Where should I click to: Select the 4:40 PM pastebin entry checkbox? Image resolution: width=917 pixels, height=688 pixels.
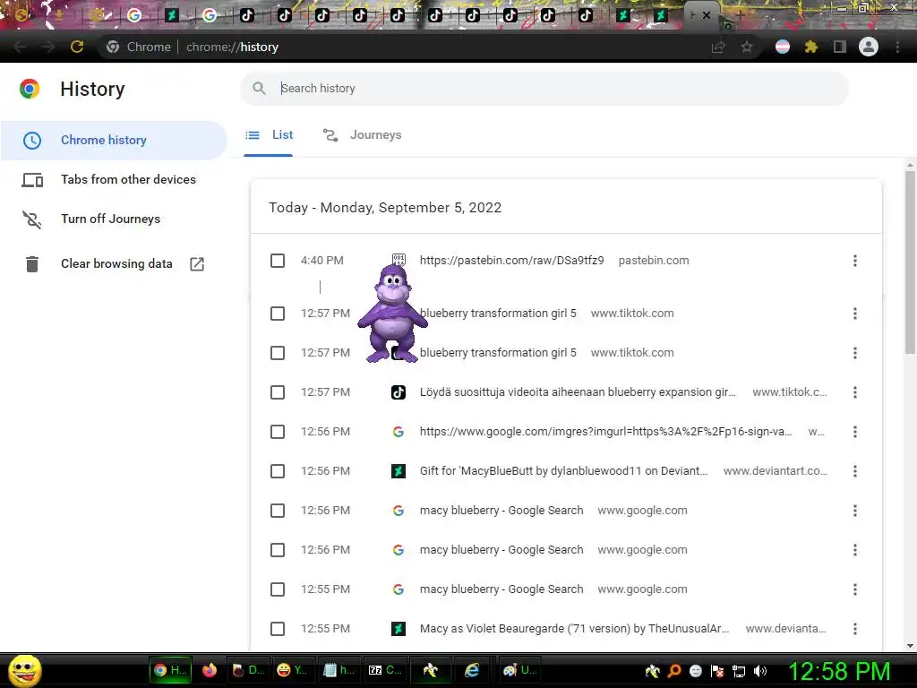click(x=278, y=261)
